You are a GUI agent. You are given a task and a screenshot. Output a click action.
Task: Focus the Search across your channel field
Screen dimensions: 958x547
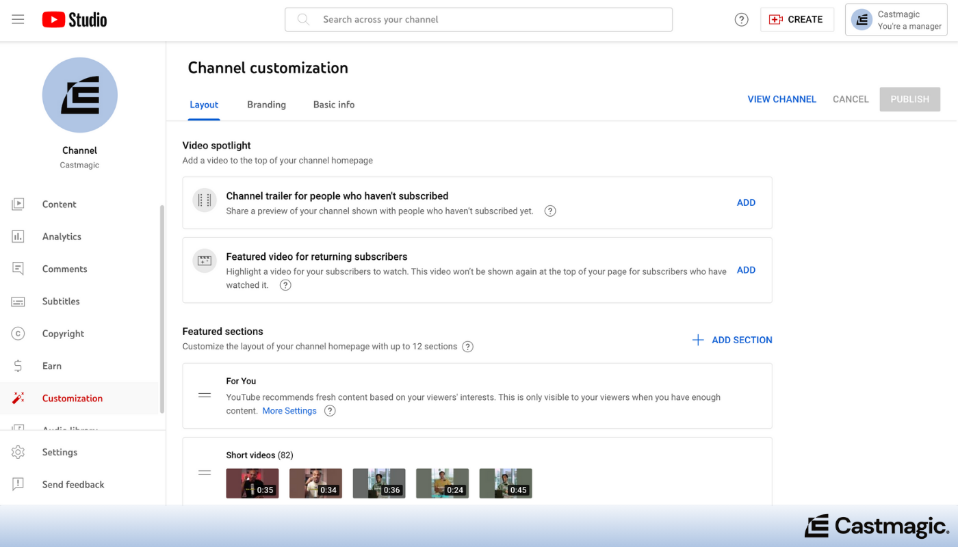pos(478,20)
